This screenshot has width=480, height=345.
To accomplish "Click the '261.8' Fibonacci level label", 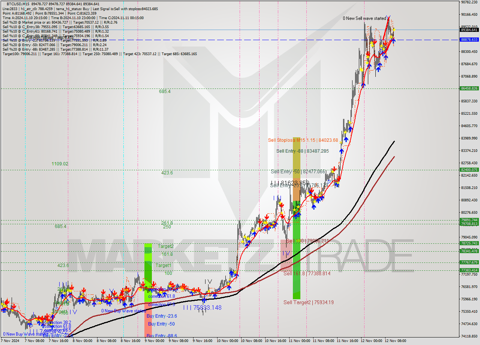I will pyautogui.click(x=167, y=223).
